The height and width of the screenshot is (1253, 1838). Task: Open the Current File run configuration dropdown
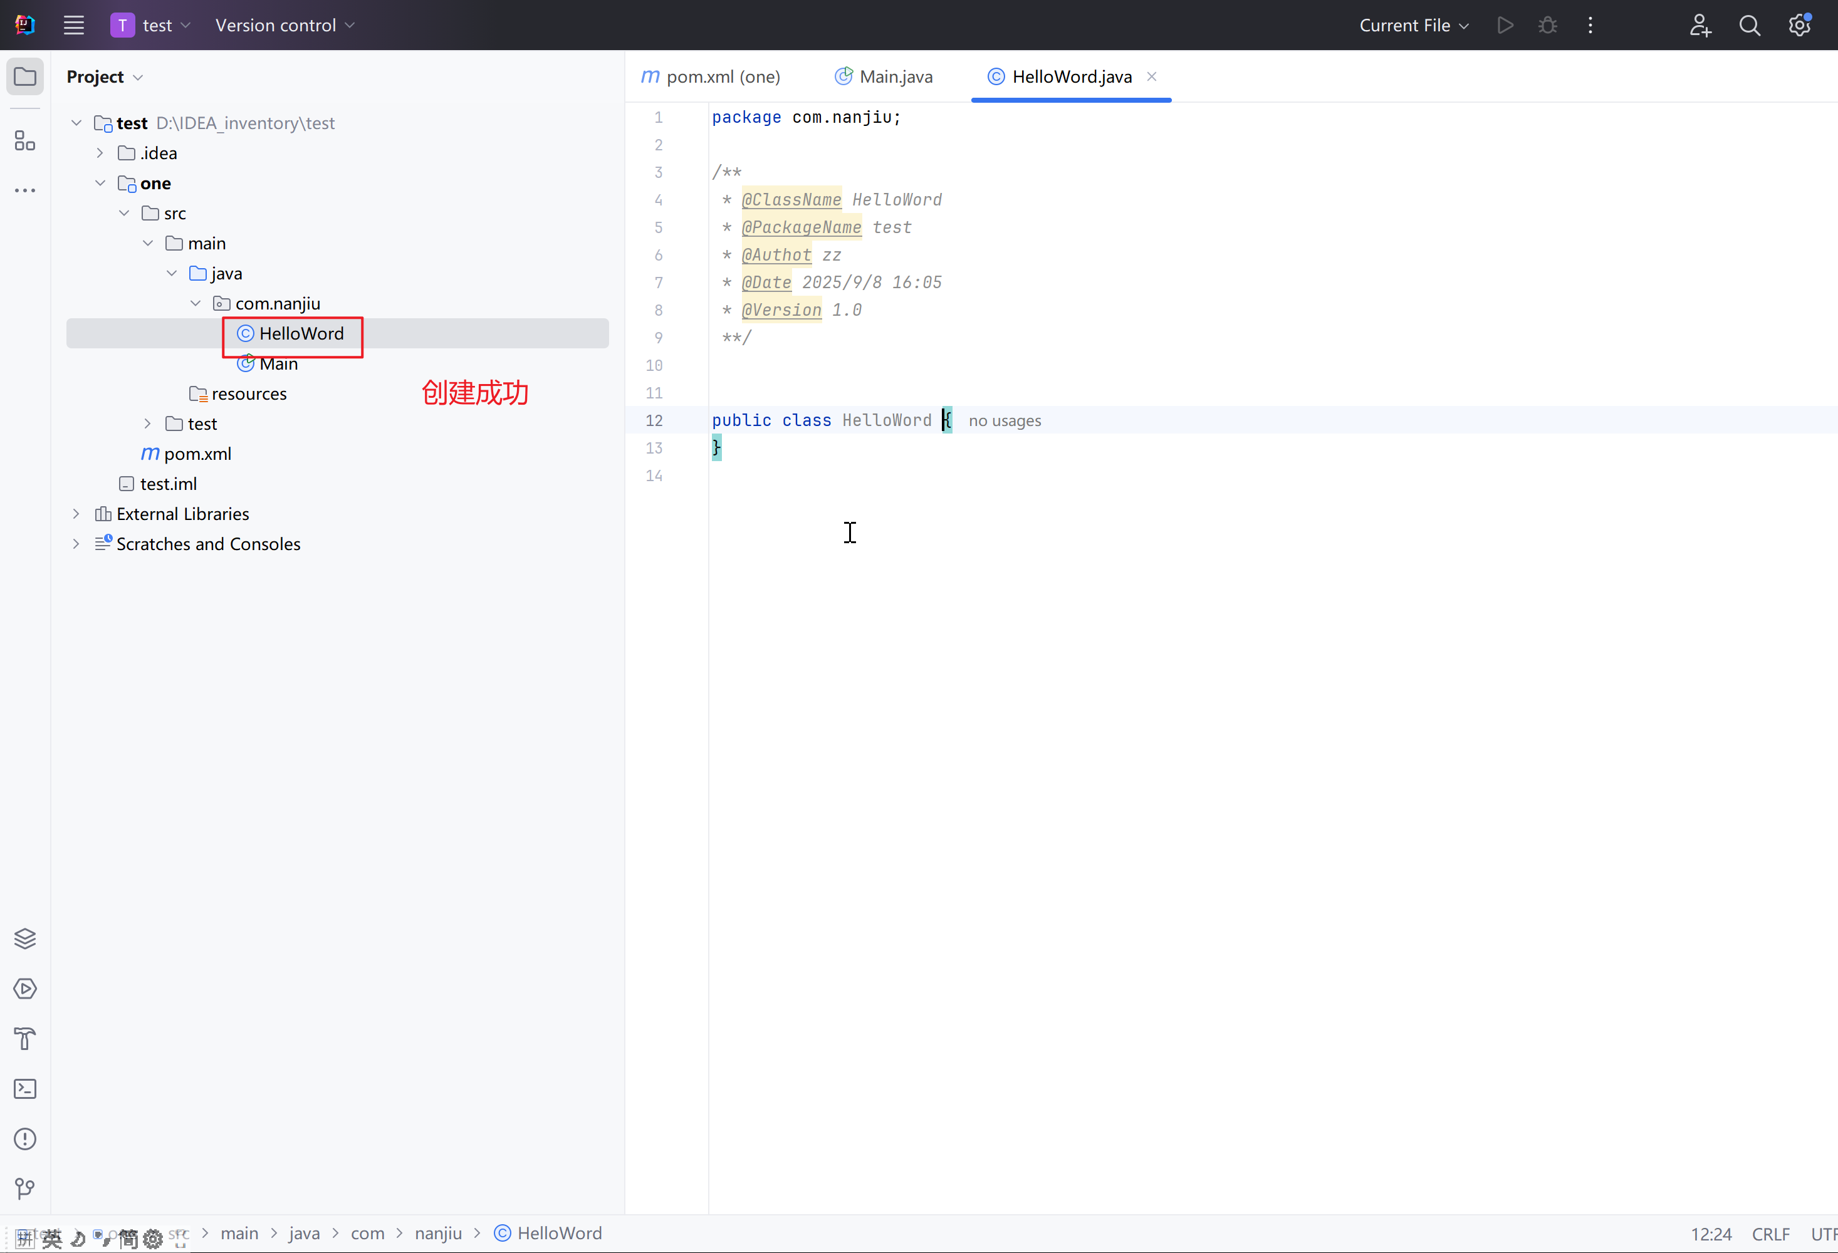[x=1413, y=25]
